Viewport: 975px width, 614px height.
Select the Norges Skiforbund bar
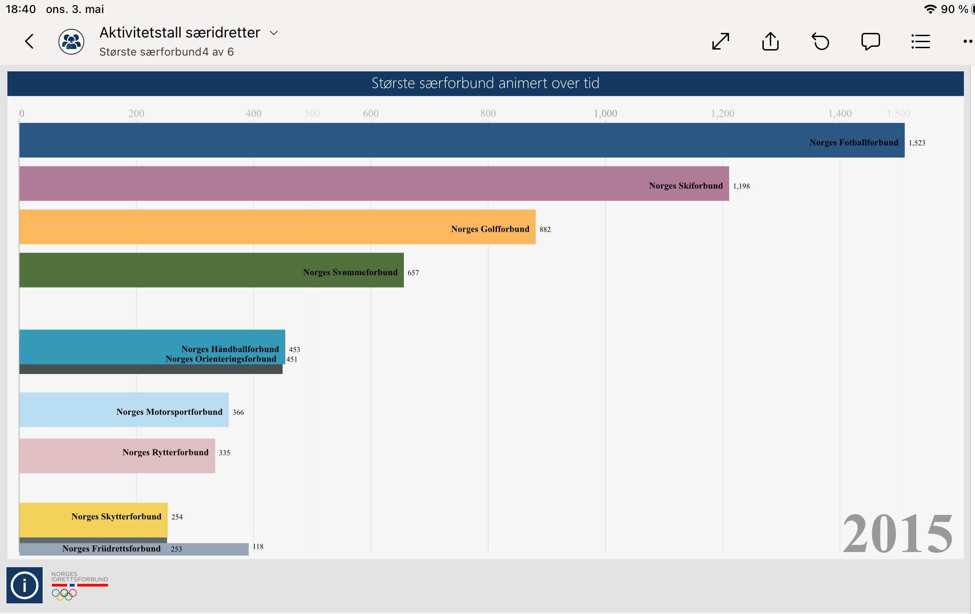tap(374, 184)
